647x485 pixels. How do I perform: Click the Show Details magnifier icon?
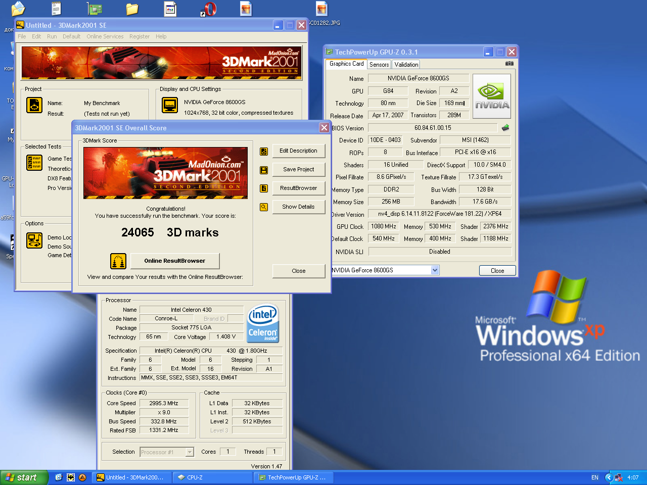264,207
